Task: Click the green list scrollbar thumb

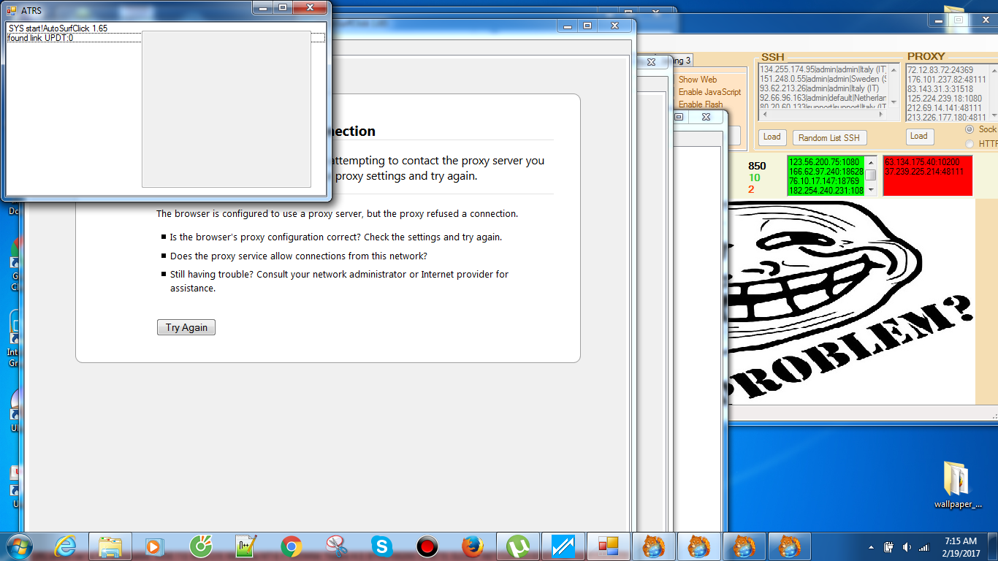Action: pyautogui.click(x=870, y=175)
